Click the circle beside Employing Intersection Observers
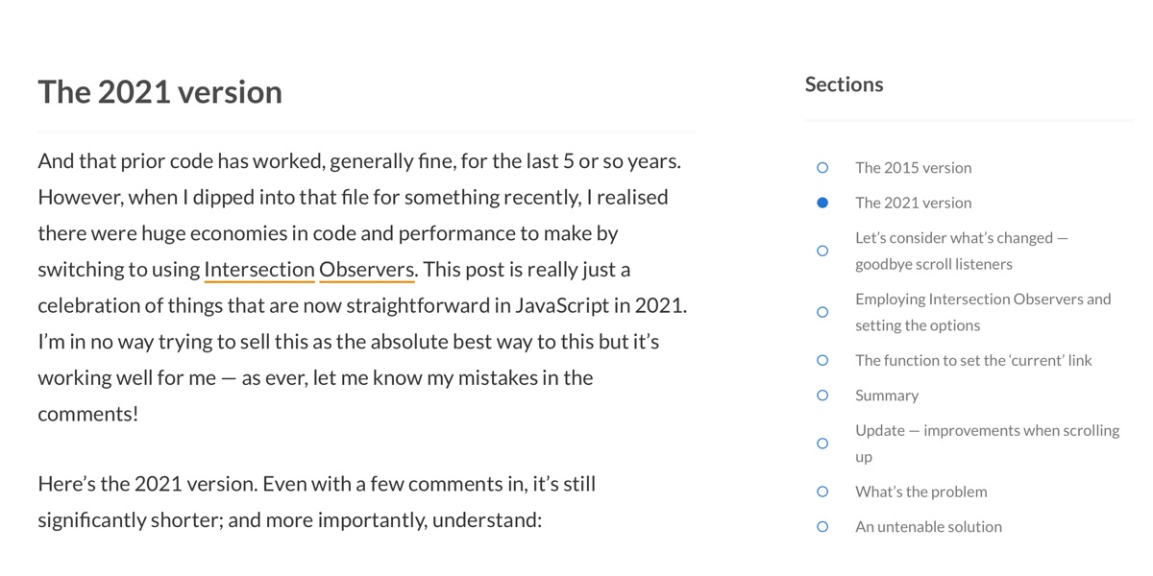 [822, 312]
